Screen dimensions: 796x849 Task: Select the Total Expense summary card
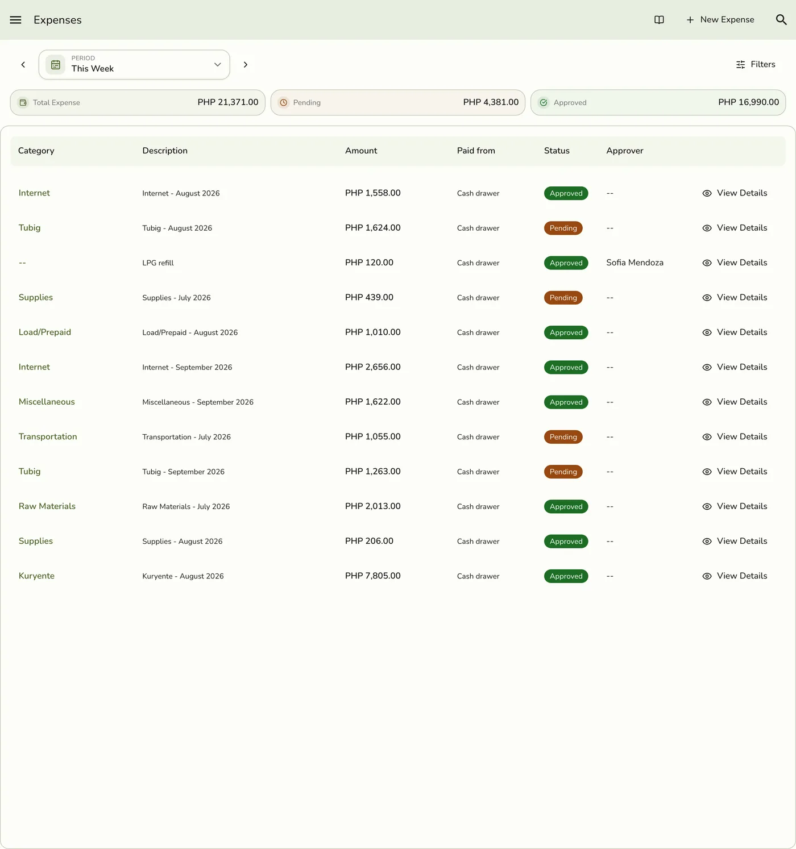138,103
